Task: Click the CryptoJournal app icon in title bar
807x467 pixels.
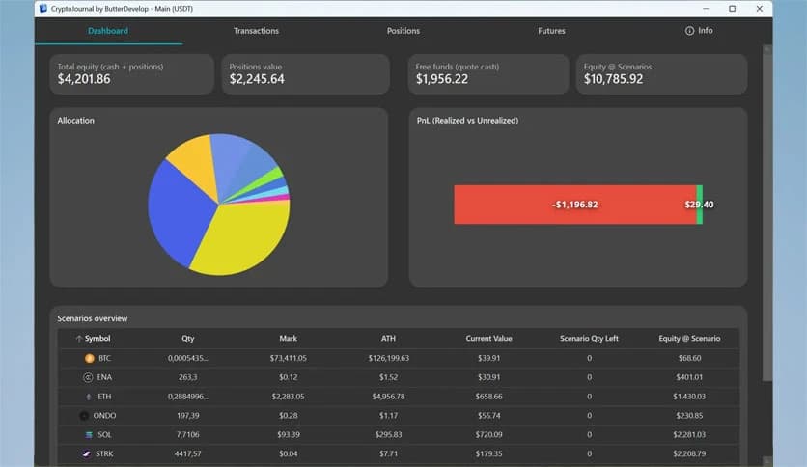Action: click(x=42, y=8)
